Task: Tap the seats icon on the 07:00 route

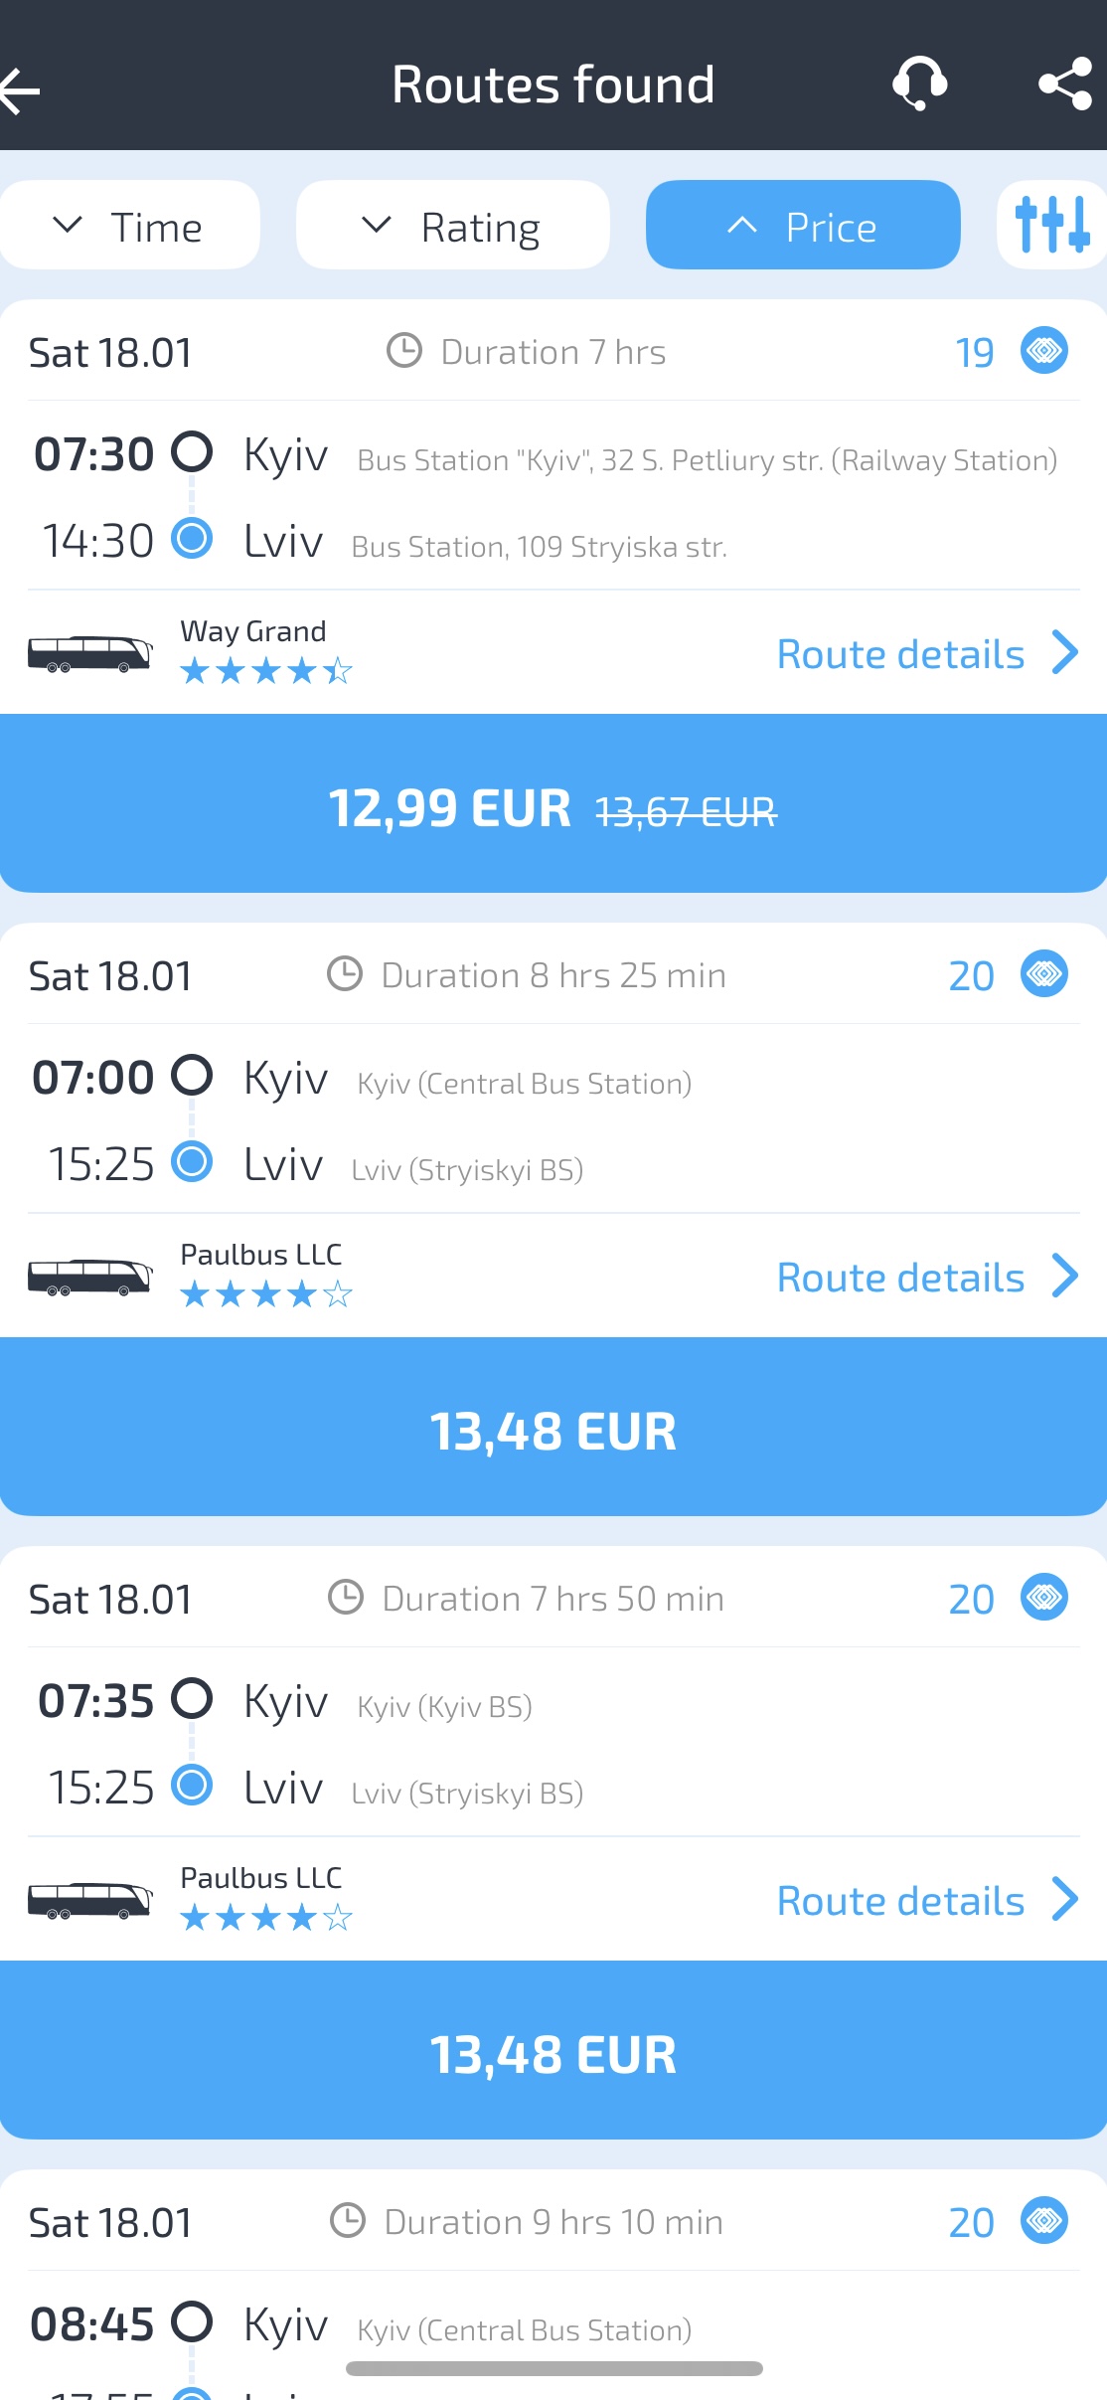Action: [1043, 974]
